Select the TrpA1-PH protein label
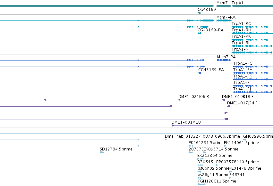Image resolution: width=273 pixels, height=186 pixels. (x=243, y=70)
